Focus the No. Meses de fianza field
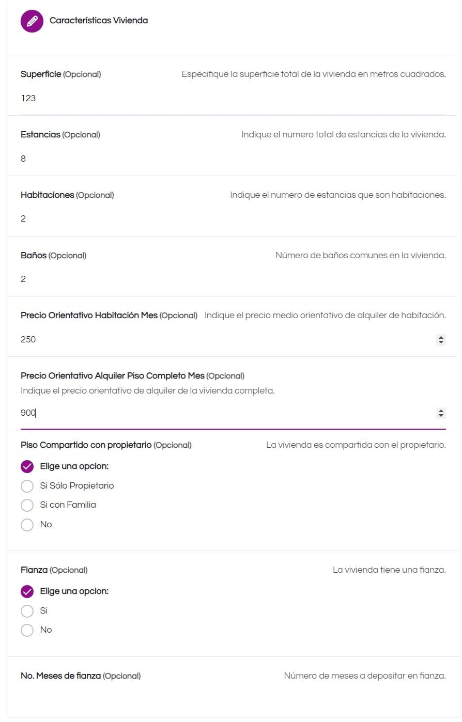The height and width of the screenshot is (722, 462). point(233,700)
